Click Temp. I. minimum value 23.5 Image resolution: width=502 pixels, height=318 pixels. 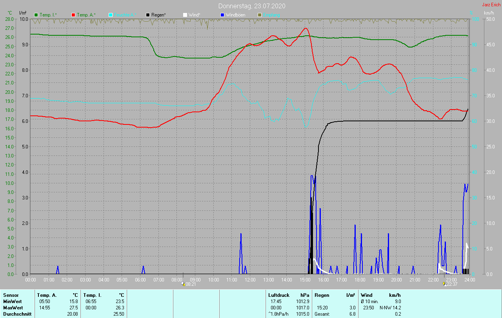tap(120, 302)
